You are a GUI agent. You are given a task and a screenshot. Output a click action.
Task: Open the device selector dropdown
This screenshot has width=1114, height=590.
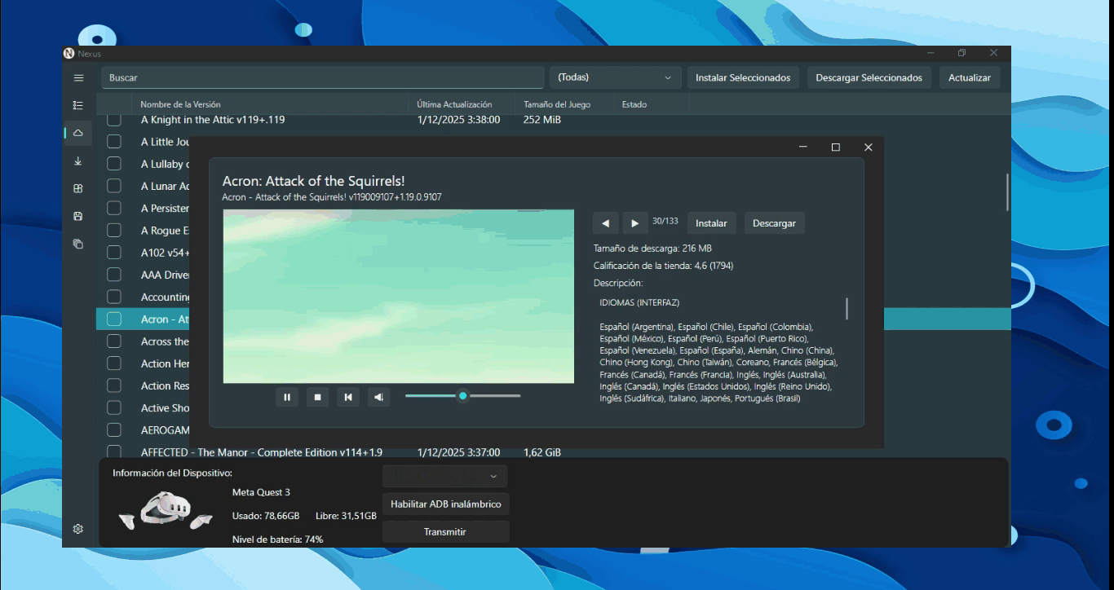pos(444,476)
